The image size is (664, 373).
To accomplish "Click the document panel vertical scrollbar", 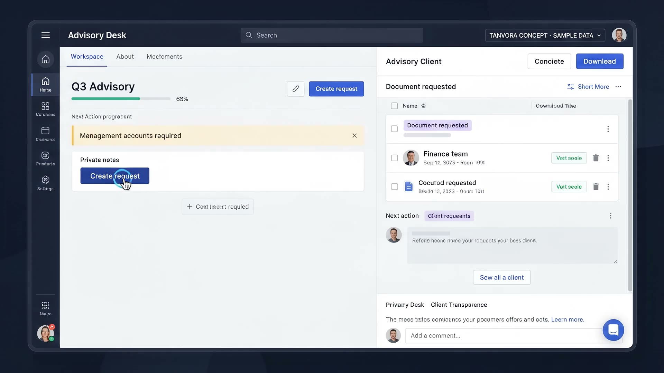I will pos(630,195).
